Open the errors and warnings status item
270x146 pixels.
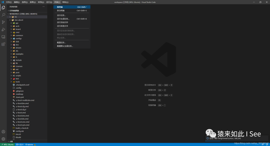pos(20,145)
